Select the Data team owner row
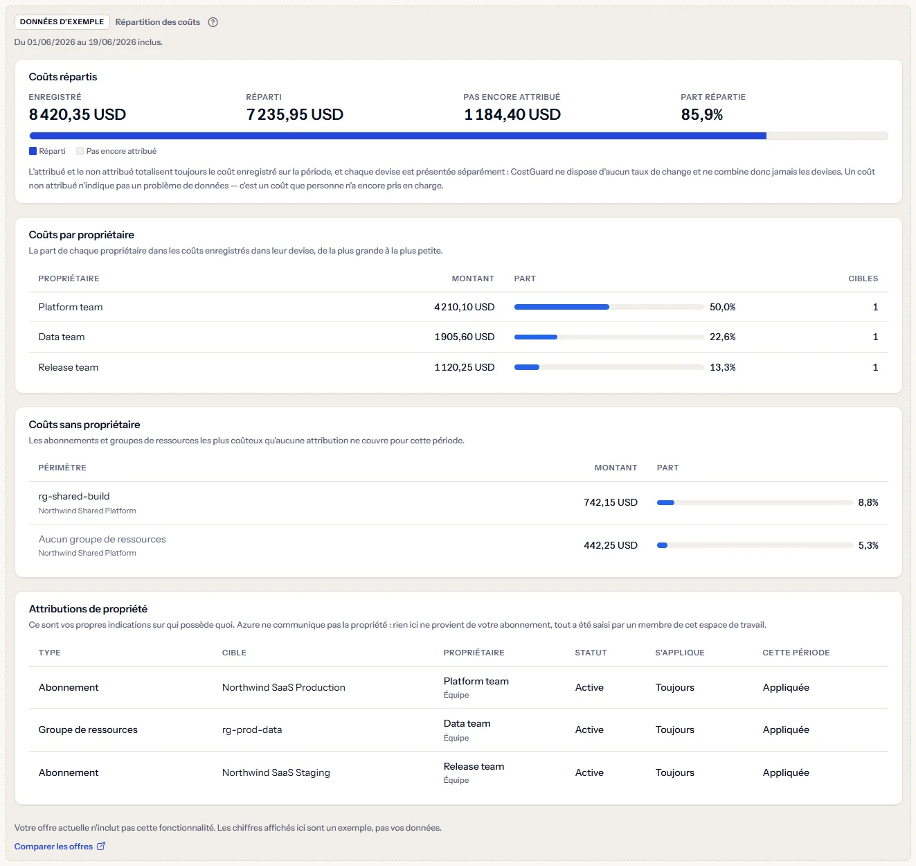The image size is (916, 866). pyautogui.click(x=458, y=337)
